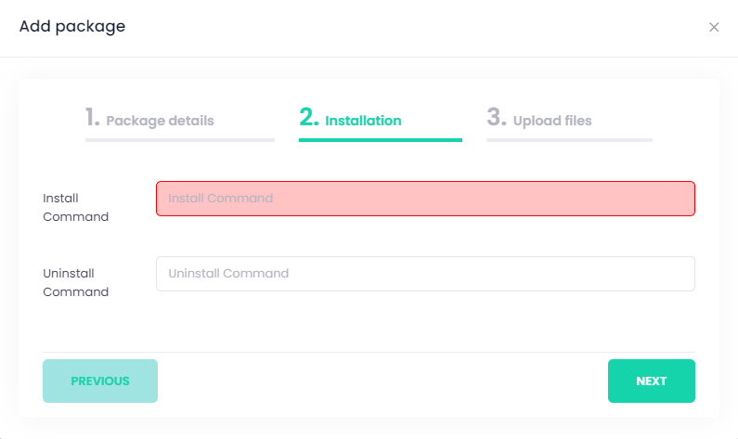This screenshot has width=738, height=439.
Task: Click into the Uninstall Command field
Action: 425,274
